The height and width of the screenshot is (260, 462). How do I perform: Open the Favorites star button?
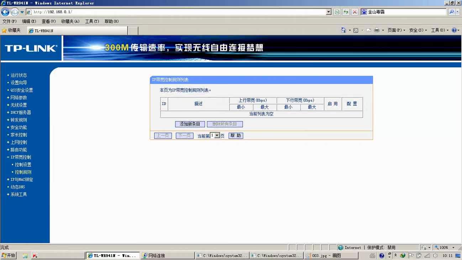tap(11, 31)
